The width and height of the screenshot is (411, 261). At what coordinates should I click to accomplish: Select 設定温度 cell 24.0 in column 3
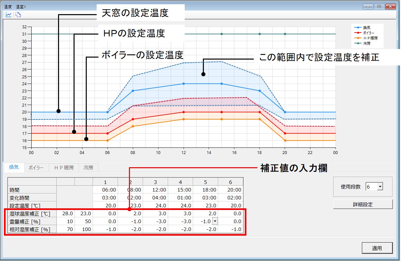coord(155,206)
